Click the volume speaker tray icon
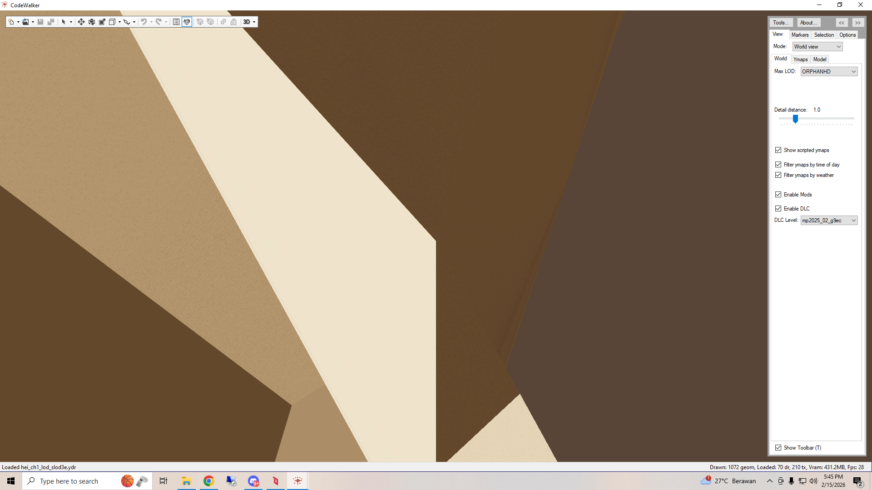Viewport: 872px width, 490px height. point(813,481)
